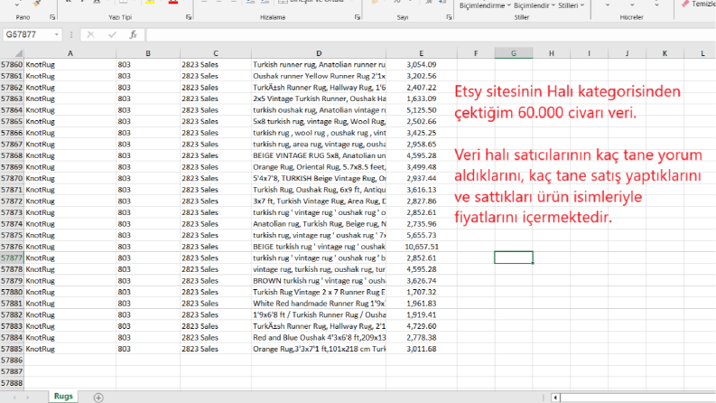Click cell 'Orange Rug, Oriental Rug, 5.7x8.5 feet'
This screenshot has width=716, height=403.
[x=319, y=167]
